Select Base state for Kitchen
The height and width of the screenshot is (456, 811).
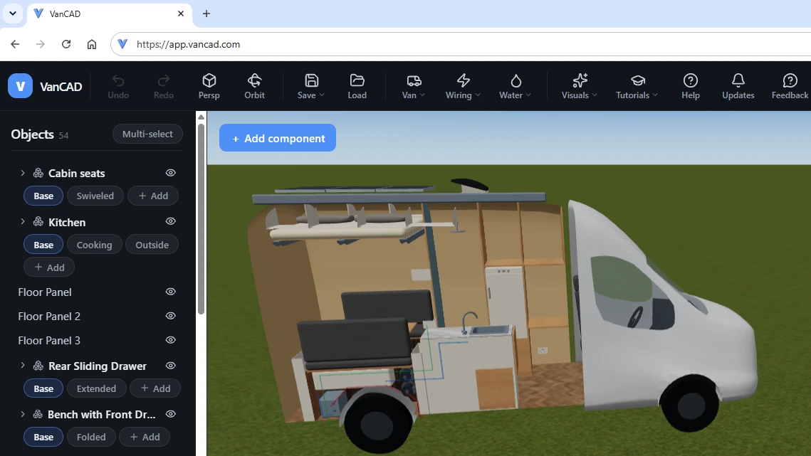43,245
